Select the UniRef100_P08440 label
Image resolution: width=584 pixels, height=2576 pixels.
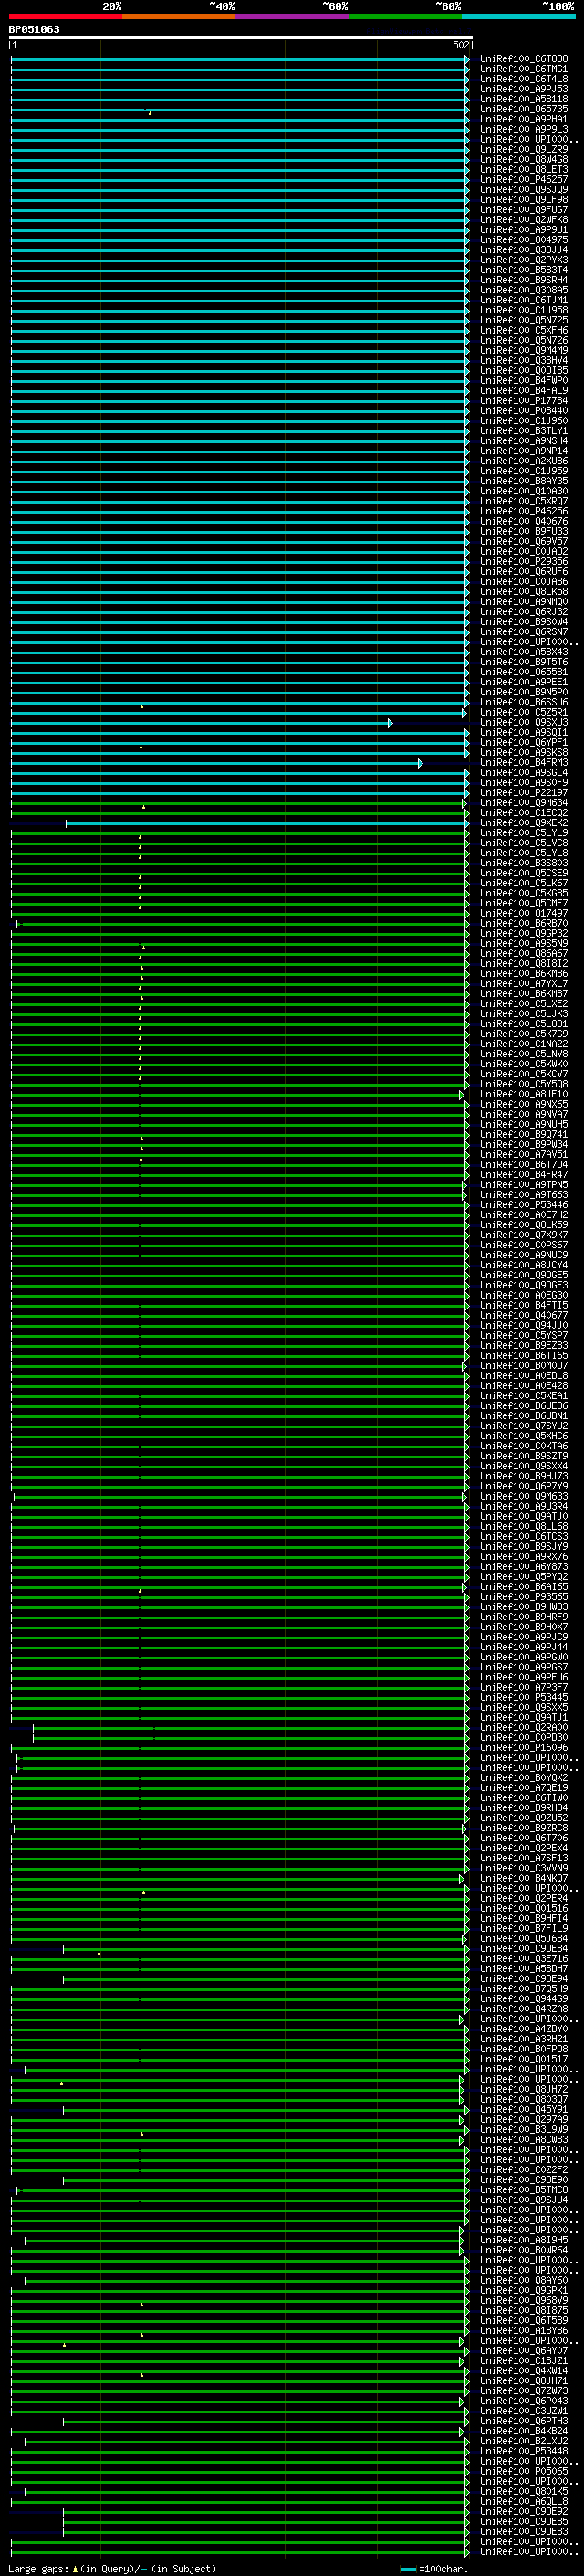coord(524,410)
